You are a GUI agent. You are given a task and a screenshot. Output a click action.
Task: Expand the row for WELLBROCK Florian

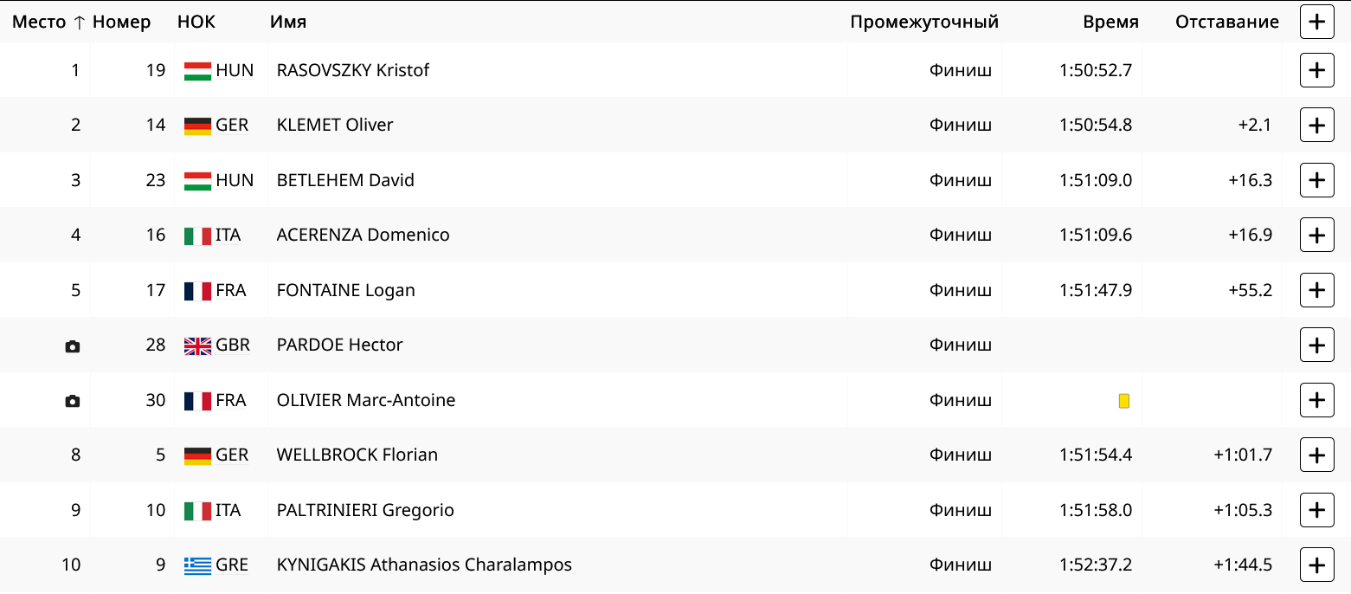pos(1316,455)
